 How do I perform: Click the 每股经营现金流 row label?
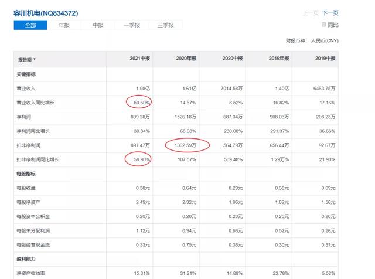click(x=33, y=245)
